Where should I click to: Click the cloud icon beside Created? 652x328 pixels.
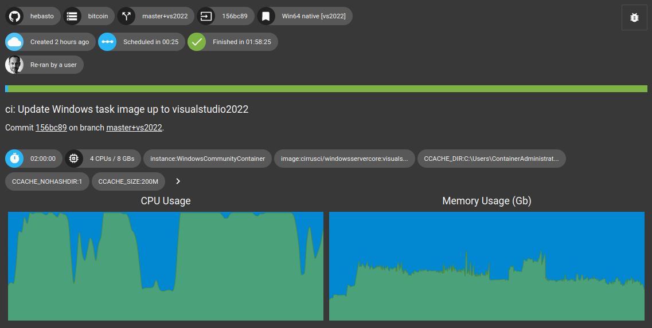[x=14, y=42]
